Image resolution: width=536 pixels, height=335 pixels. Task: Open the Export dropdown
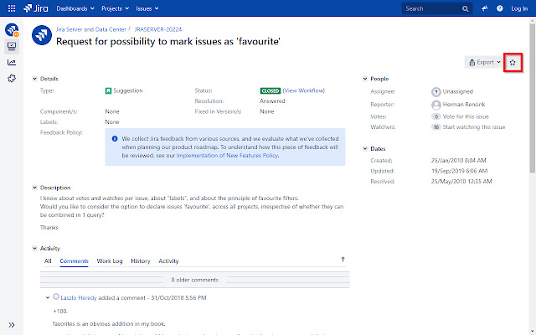click(484, 62)
